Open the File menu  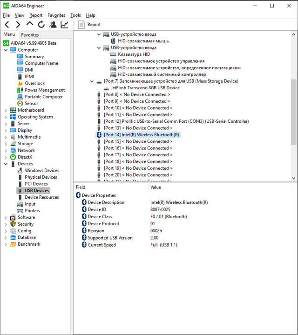tap(6, 15)
